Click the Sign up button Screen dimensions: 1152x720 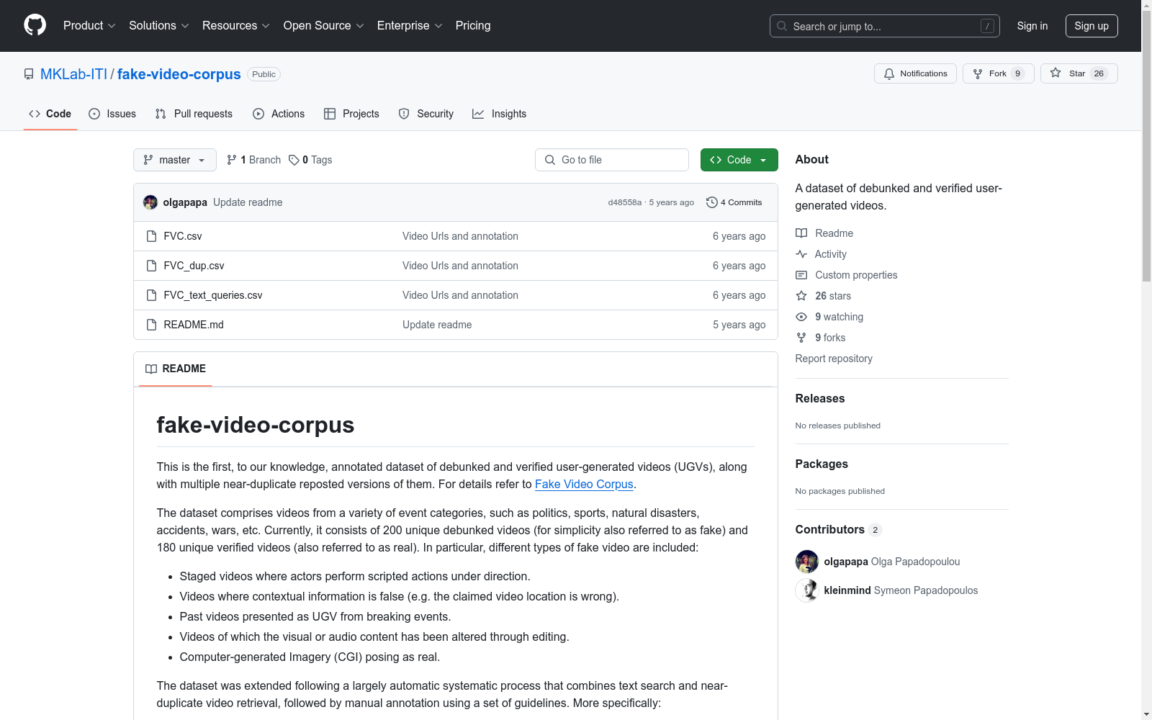point(1092,26)
